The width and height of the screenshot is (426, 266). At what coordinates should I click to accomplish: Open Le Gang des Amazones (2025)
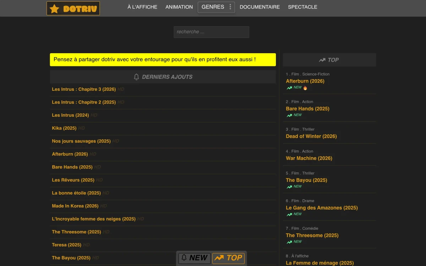tap(322, 208)
